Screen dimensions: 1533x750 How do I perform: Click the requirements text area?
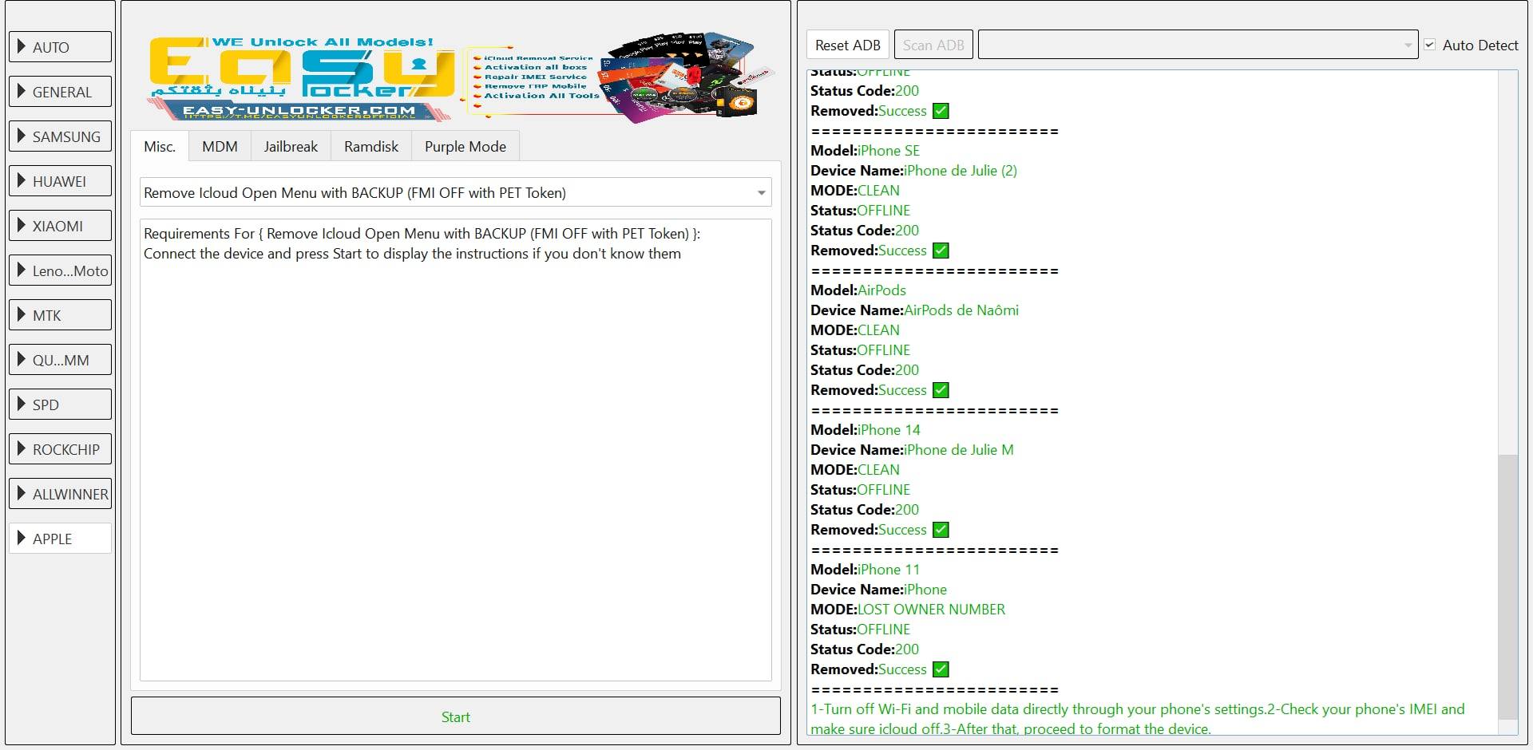tap(456, 450)
